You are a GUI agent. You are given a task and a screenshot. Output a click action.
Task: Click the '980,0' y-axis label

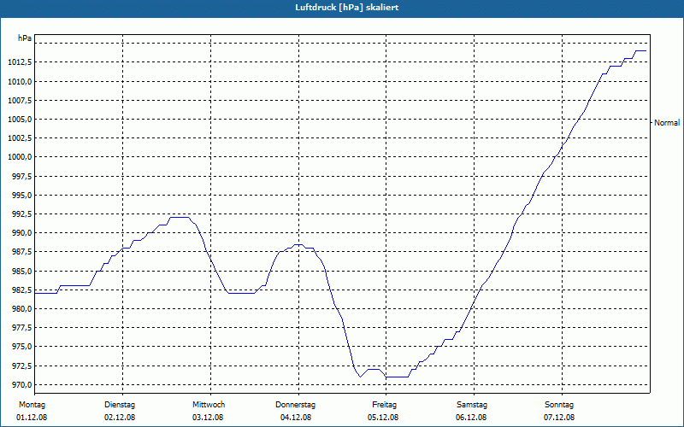point(21,309)
